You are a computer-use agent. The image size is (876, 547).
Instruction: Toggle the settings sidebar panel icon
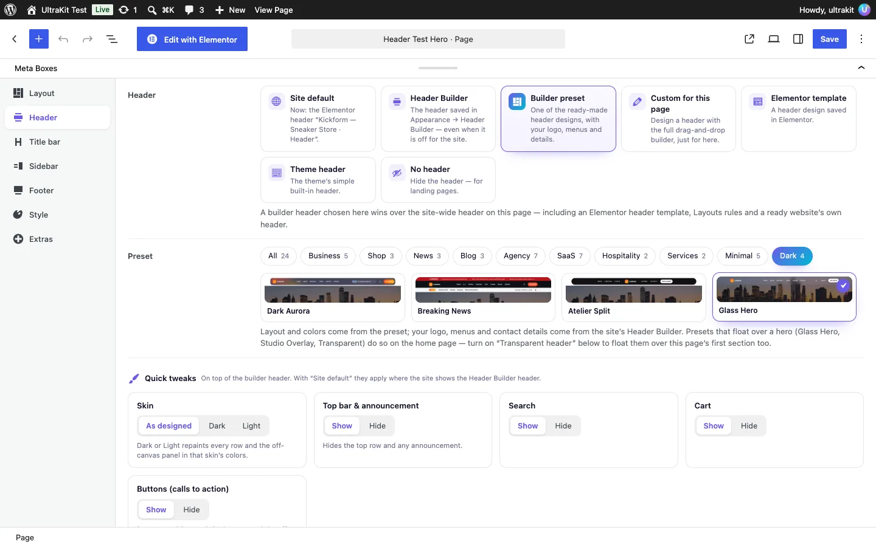[x=798, y=39]
